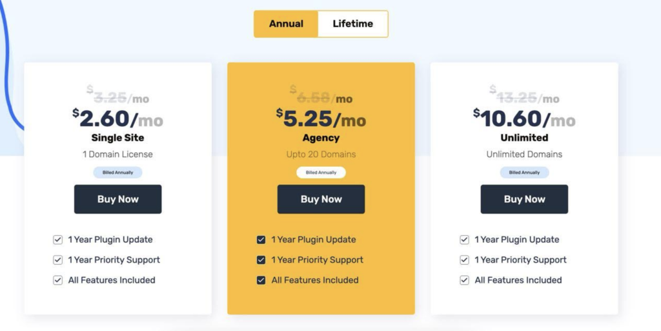Buy the Agency plan

click(321, 199)
